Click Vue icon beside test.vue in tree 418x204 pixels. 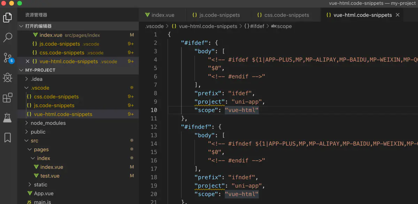pyautogui.click(x=36, y=176)
